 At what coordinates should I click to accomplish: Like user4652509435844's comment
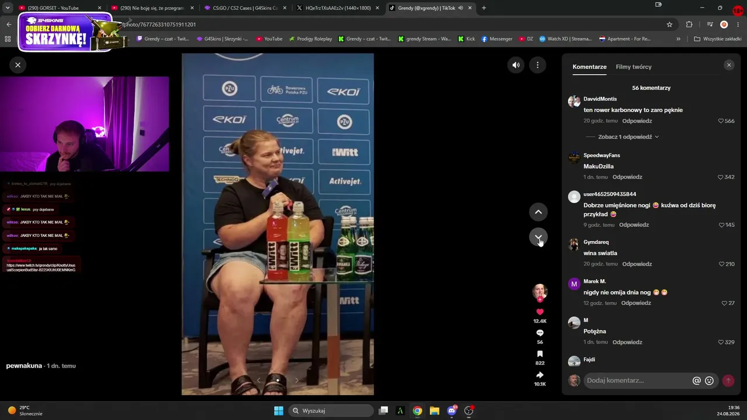pos(721,225)
